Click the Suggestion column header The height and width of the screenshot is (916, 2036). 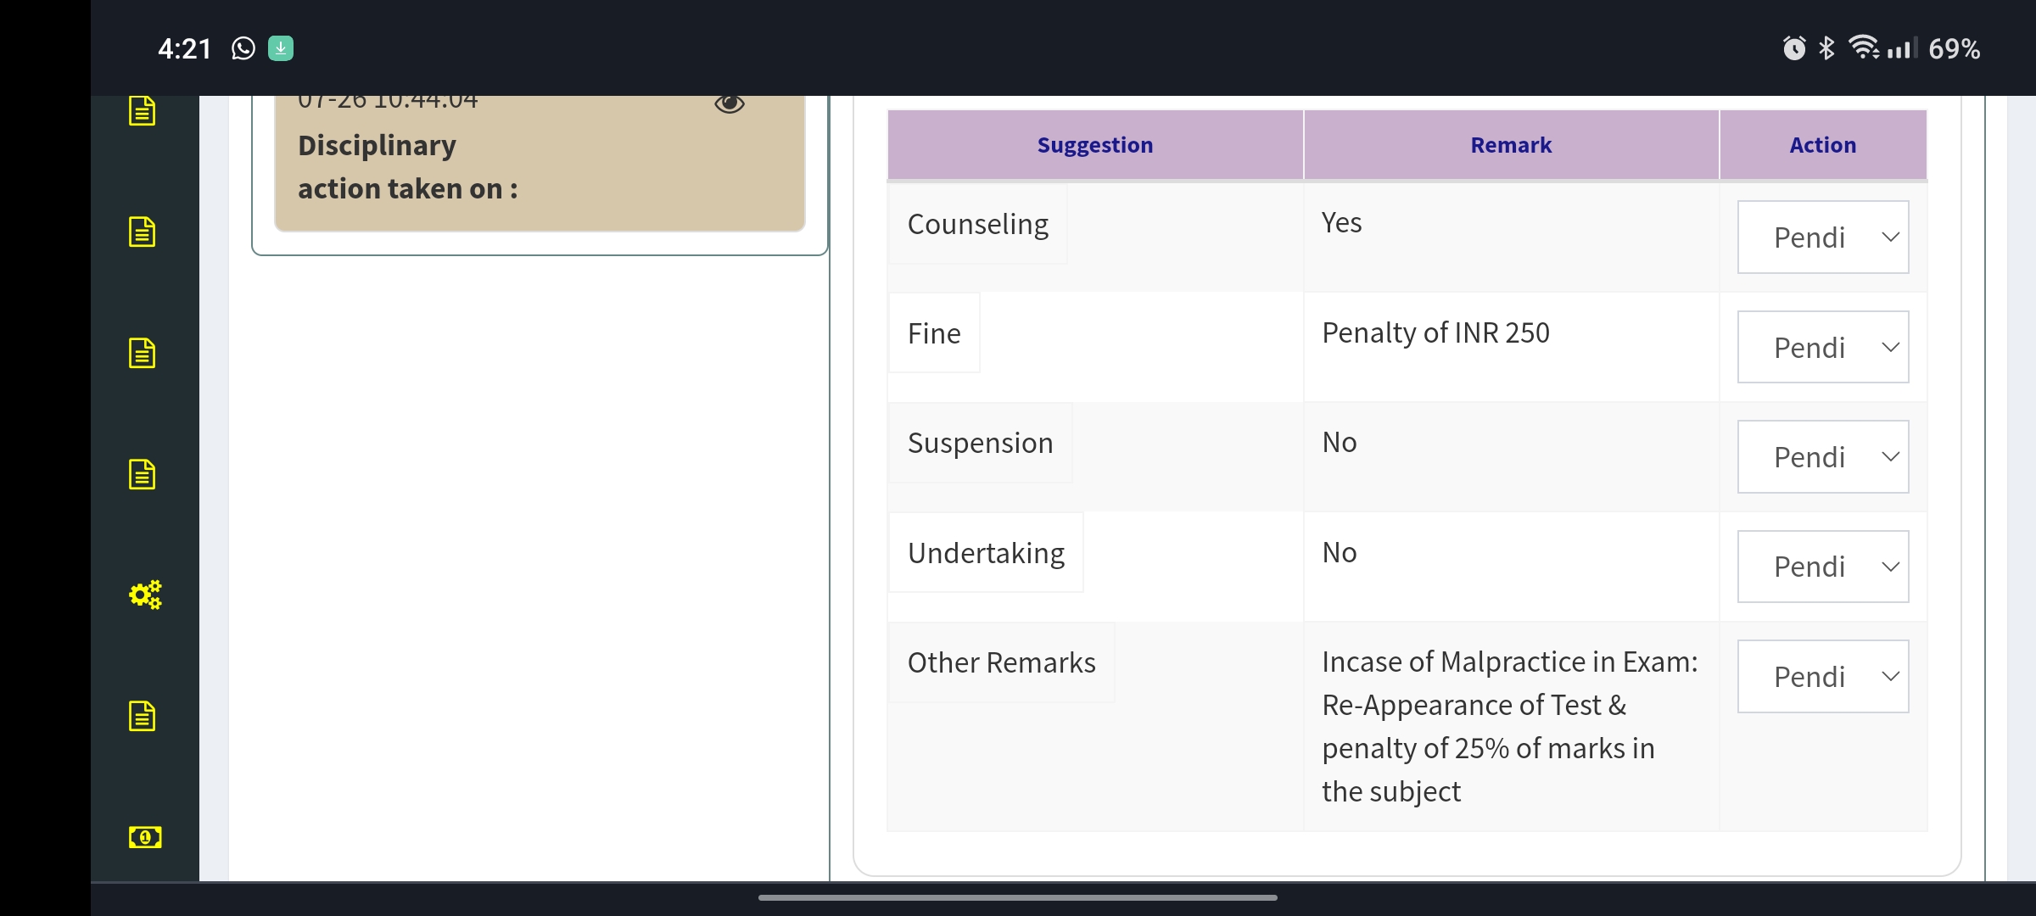[x=1094, y=145]
